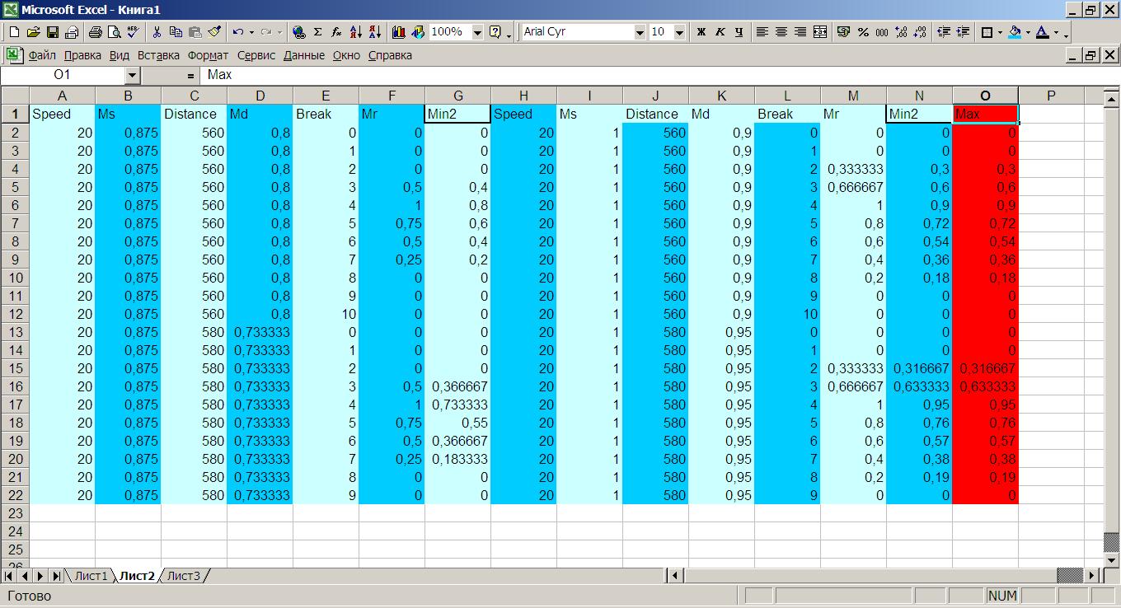Image resolution: width=1121 pixels, height=608 pixels.
Task: Click the formula bar showing Max
Action: tap(577, 75)
